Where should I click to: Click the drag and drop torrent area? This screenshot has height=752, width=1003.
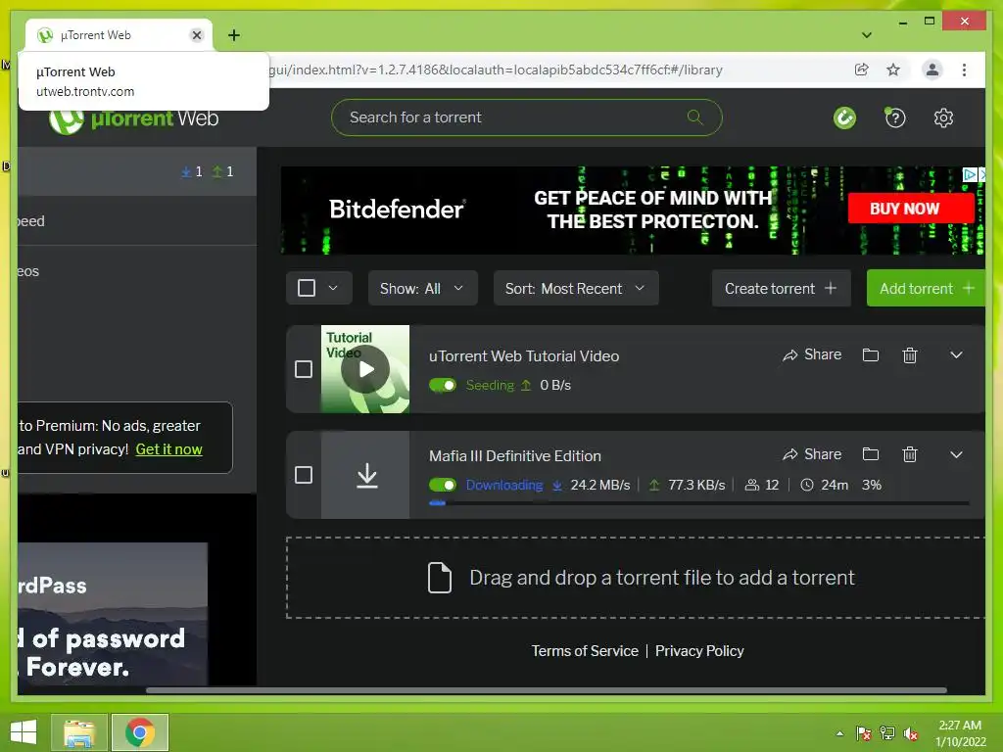click(x=636, y=578)
